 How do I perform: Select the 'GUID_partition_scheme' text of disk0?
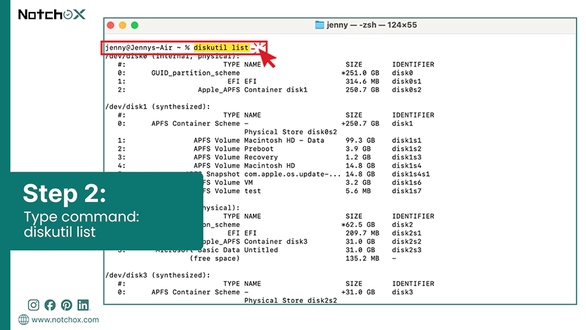click(x=196, y=73)
